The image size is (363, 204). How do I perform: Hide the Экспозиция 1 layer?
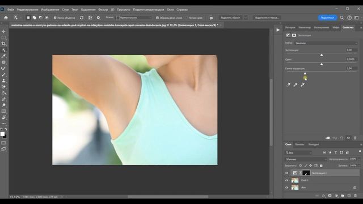click(286, 173)
